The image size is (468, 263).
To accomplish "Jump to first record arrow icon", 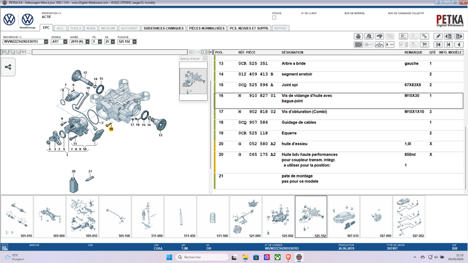I will point(438,44).
